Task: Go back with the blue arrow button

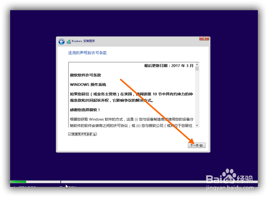Action: [62, 42]
